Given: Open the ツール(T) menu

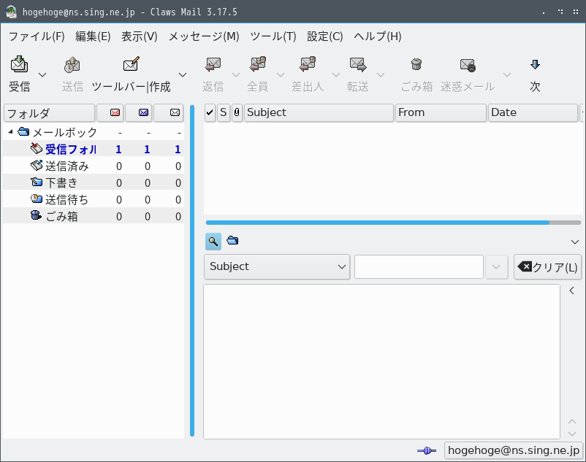Looking at the screenshot, I should (273, 36).
